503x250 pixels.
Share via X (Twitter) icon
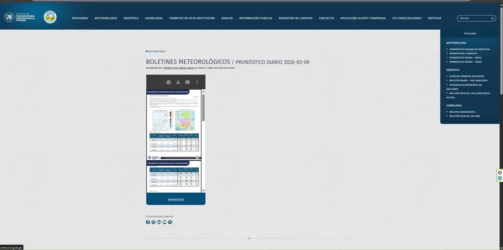click(153, 222)
